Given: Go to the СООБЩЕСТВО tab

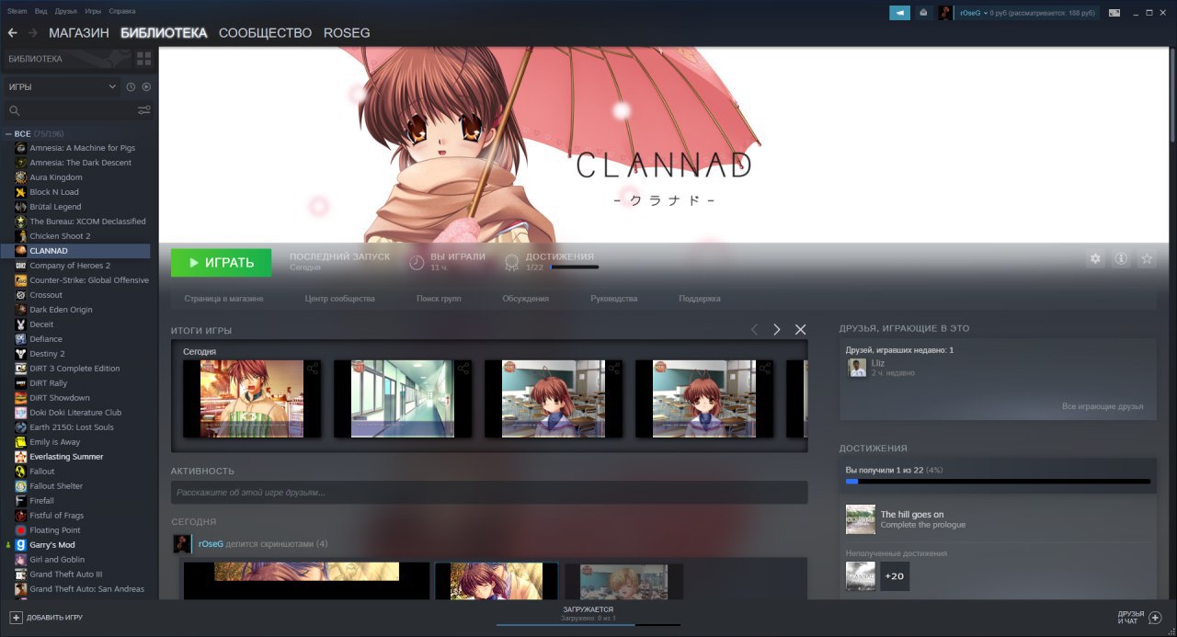Looking at the screenshot, I should tap(266, 33).
